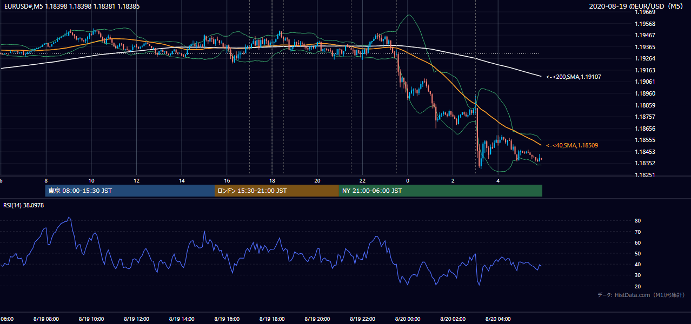
Task: Click price axis value 1.18453
Action: click(x=645, y=152)
